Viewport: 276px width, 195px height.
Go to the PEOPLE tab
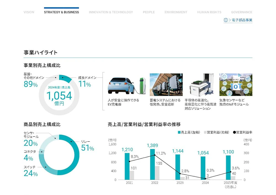[x=149, y=12]
